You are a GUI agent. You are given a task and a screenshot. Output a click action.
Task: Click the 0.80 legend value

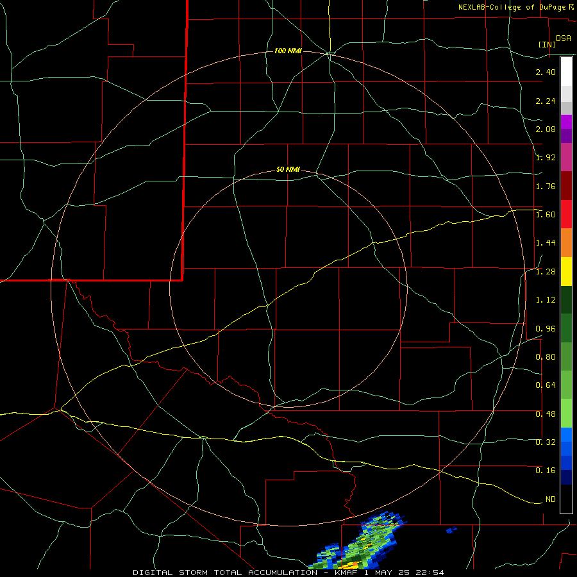pos(546,357)
